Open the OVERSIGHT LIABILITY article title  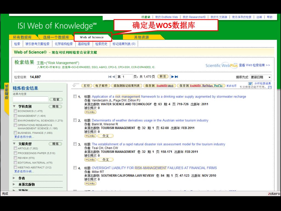pos(154,168)
